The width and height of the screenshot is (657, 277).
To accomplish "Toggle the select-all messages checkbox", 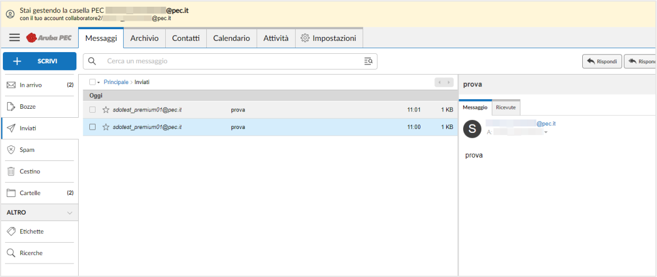I will click(92, 82).
